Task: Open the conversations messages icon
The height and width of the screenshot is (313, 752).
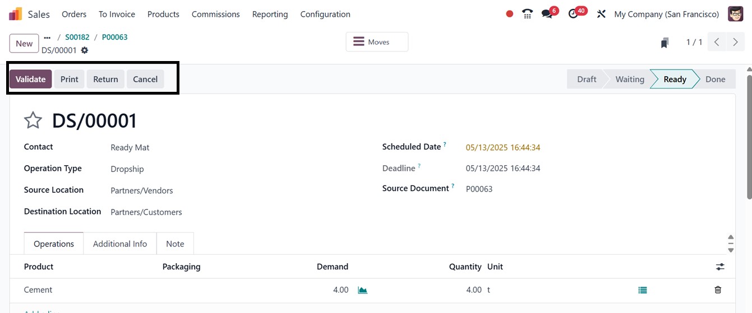Action: point(547,14)
